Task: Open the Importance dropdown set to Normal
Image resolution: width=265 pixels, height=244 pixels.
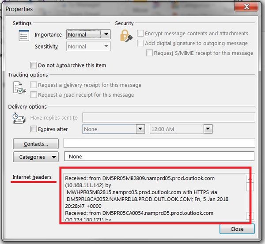Action: [x=88, y=34]
